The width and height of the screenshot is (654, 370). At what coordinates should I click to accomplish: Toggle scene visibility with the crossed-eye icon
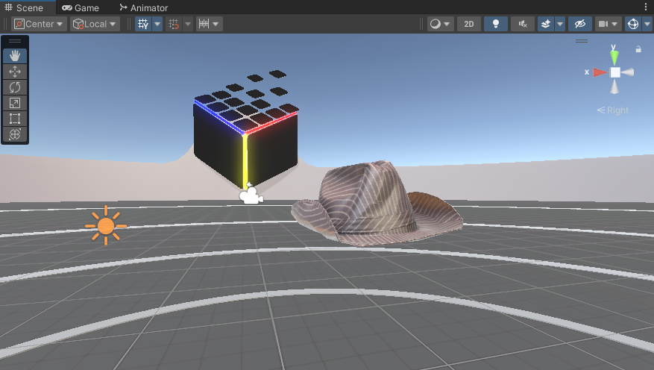[579, 24]
